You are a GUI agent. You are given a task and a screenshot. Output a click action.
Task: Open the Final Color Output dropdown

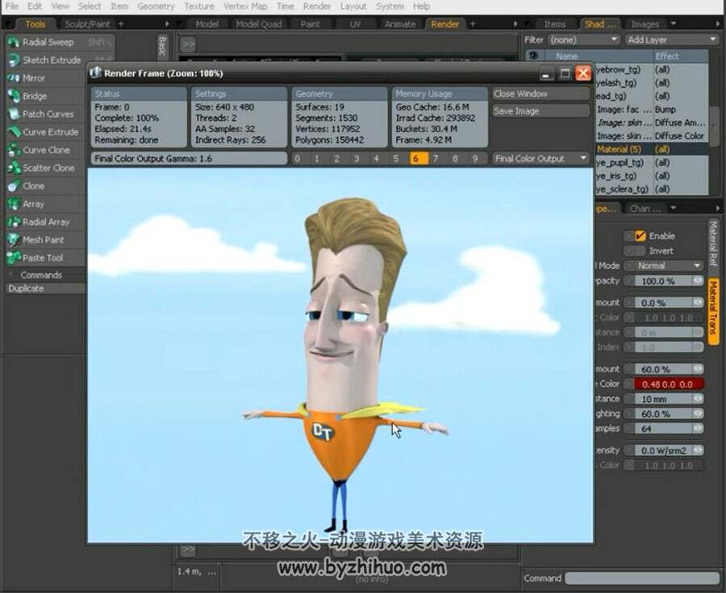point(540,159)
